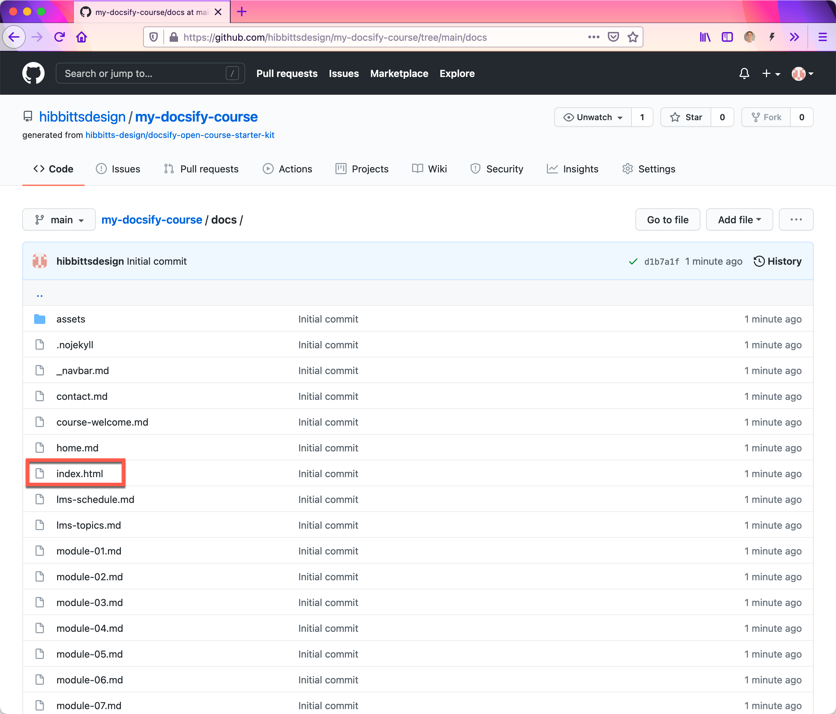The width and height of the screenshot is (836, 714).
Task: Open Firefox Library icon
Action: 705,37
